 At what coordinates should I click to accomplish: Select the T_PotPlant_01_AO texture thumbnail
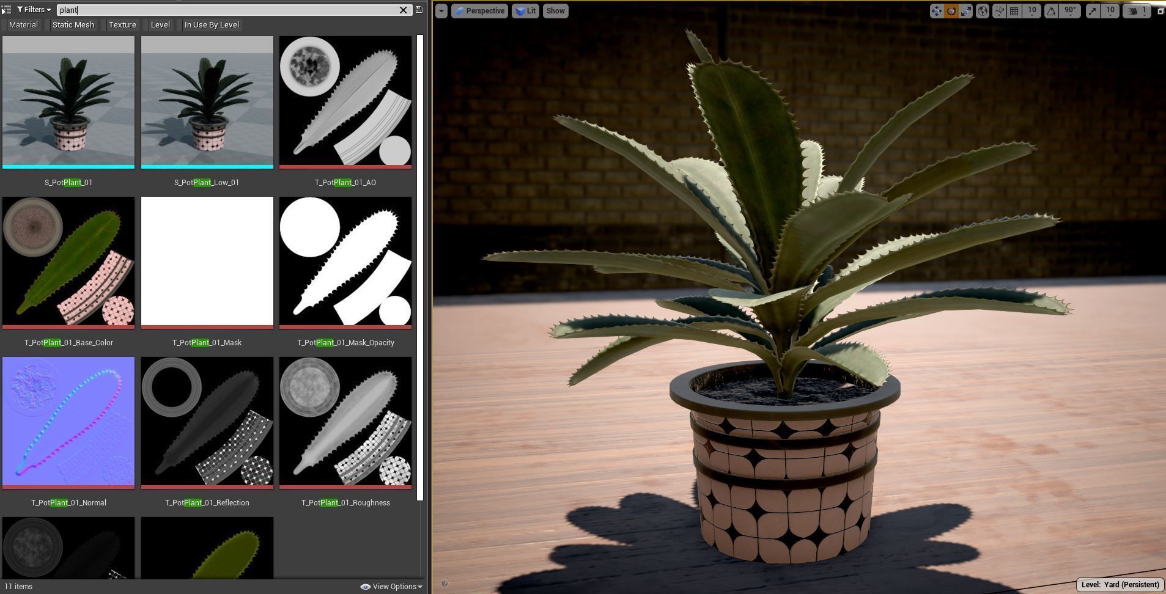point(345,102)
